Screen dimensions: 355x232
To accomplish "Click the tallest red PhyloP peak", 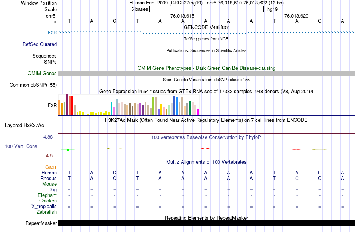I will (x=205, y=149).
